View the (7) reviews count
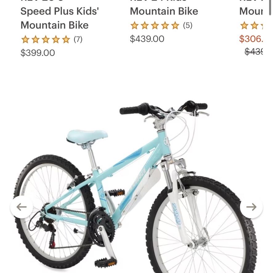This screenshot has width=273, height=273. (x=78, y=39)
